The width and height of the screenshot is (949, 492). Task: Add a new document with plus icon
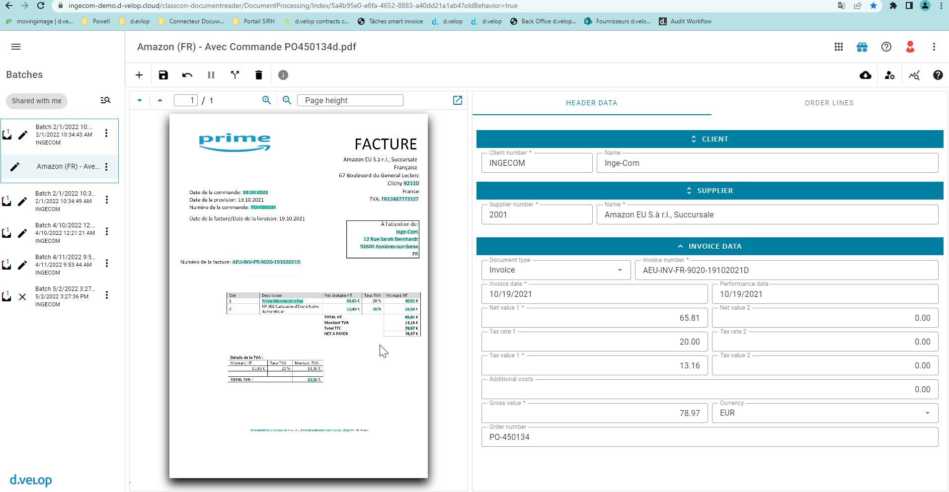[x=139, y=75]
